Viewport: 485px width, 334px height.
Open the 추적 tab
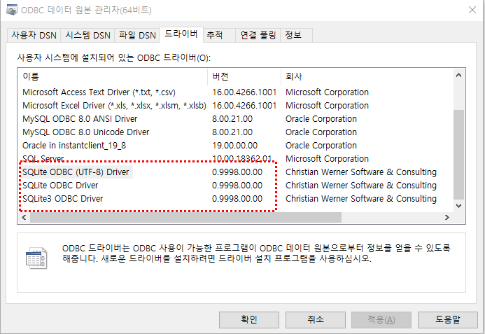click(x=219, y=35)
